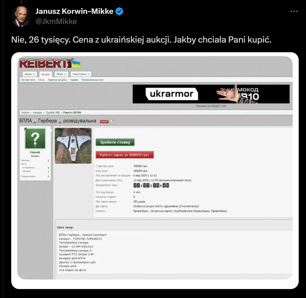Click the green 'Зробити ставку' button
Screen dimensions: 306x298
click(115, 142)
